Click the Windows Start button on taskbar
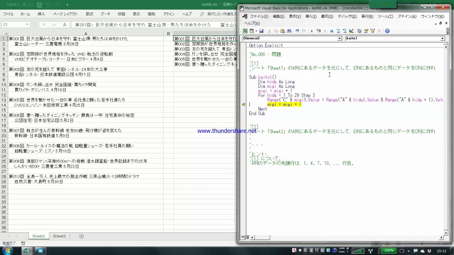Screen dimensions: 454x255 pyautogui.click(x=7, y=251)
